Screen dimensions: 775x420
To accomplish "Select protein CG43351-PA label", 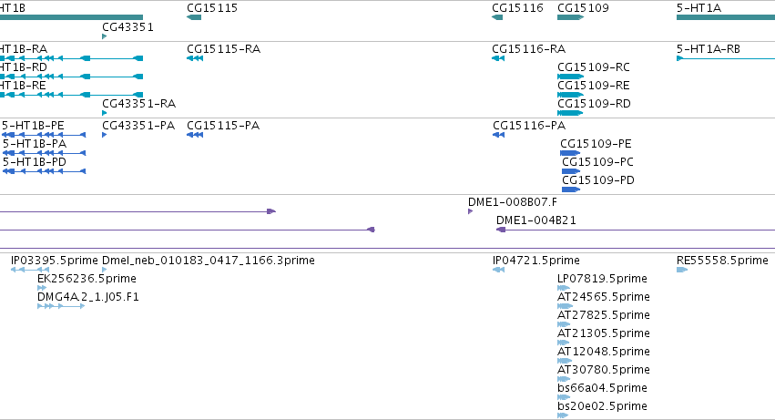I will point(138,126).
